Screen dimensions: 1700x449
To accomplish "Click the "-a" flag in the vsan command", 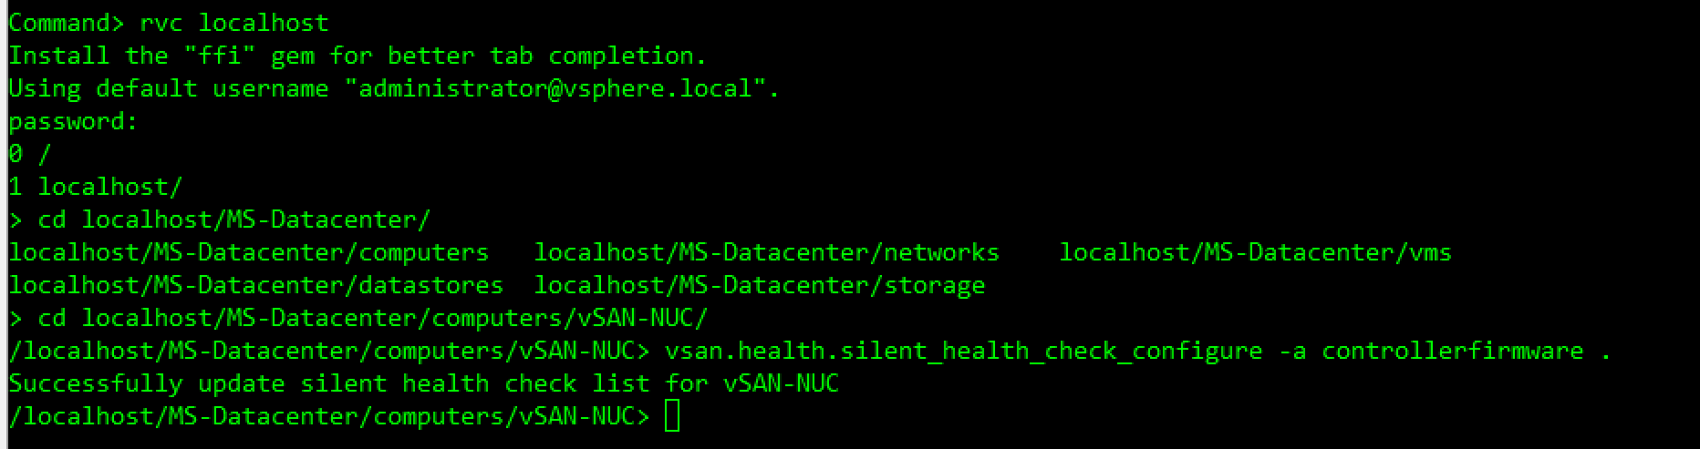I will pos(1292,351).
